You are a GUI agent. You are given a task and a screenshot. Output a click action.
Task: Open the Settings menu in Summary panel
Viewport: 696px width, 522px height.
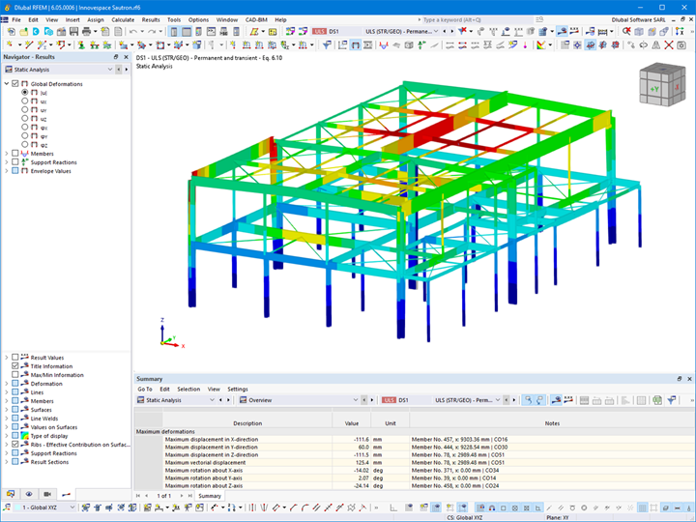click(238, 390)
